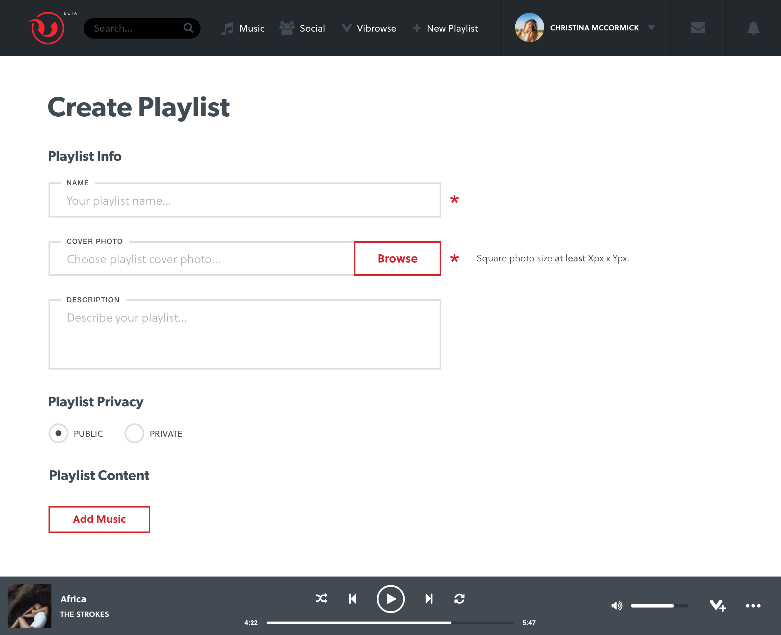Toggle shuffle playback

pyautogui.click(x=322, y=598)
